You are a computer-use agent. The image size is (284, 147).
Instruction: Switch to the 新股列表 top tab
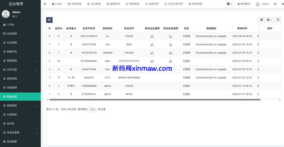pyautogui.click(x=152, y=4)
